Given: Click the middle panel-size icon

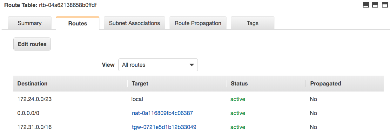Looking at the screenshot, I should (x=375, y=5).
